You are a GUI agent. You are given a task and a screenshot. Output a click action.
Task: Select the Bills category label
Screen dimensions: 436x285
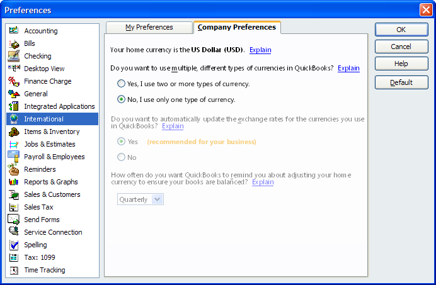[x=30, y=43]
